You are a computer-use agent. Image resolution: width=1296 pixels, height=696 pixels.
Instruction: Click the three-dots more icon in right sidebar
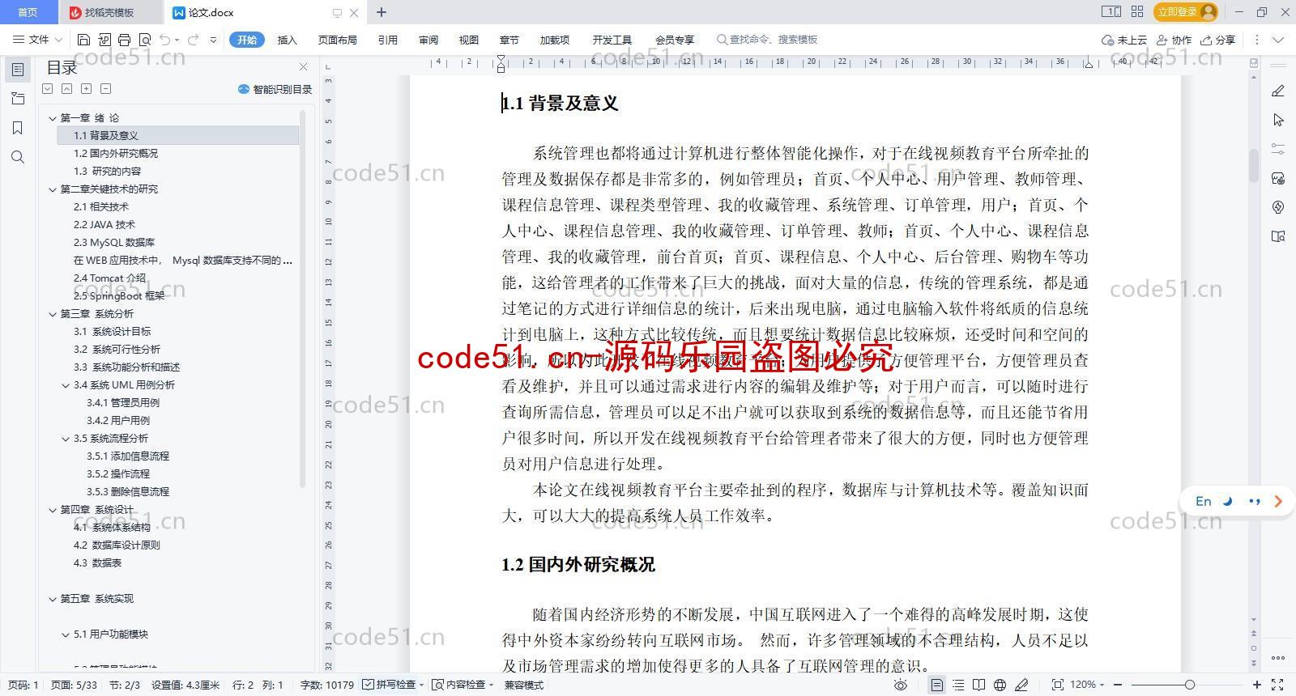(1278, 657)
